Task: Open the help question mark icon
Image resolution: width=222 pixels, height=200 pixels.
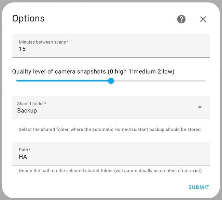Action: pyautogui.click(x=181, y=19)
